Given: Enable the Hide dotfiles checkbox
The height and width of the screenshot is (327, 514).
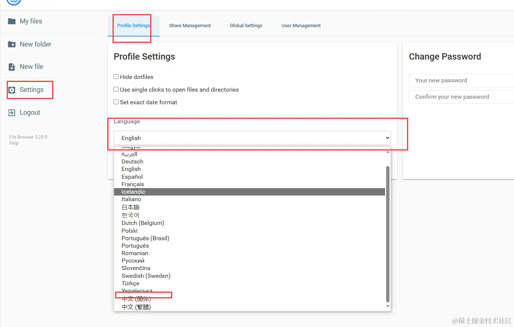Looking at the screenshot, I should click(116, 77).
